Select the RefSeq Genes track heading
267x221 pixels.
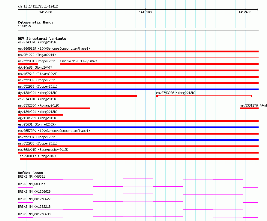(x=30, y=173)
